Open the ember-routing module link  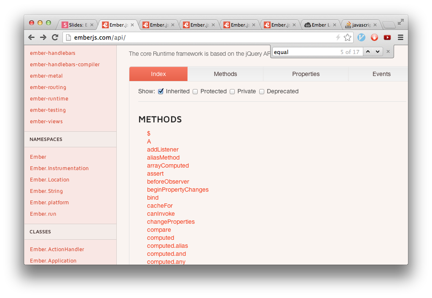click(x=48, y=87)
